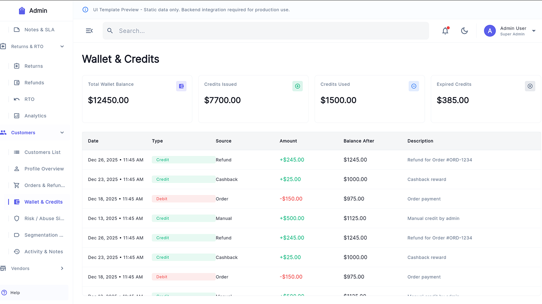Click the Credits Used minus icon
This screenshot has height=304, width=542.
[414, 86]
